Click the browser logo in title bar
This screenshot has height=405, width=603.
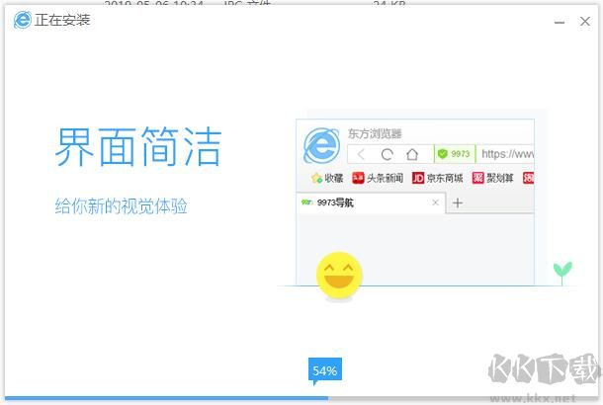tap(23, 20)
